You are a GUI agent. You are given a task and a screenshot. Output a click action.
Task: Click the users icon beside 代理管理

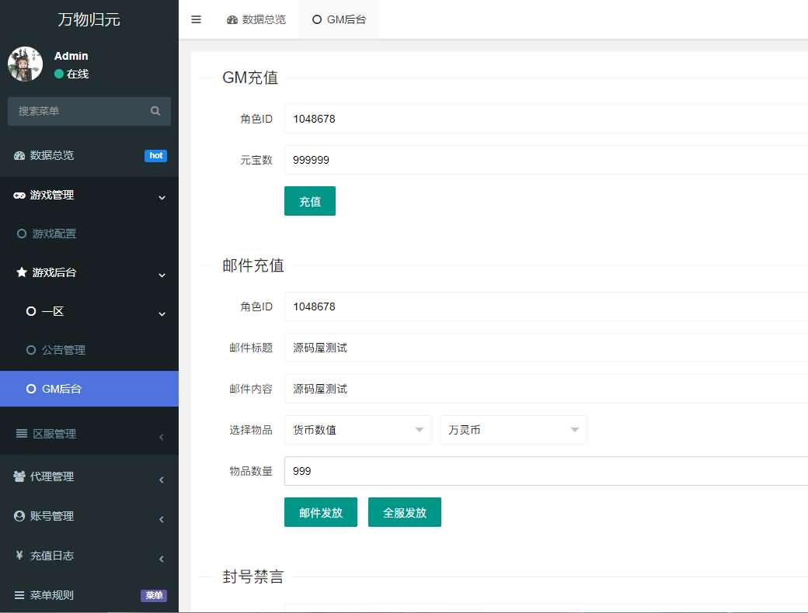(x=19, y=476)
